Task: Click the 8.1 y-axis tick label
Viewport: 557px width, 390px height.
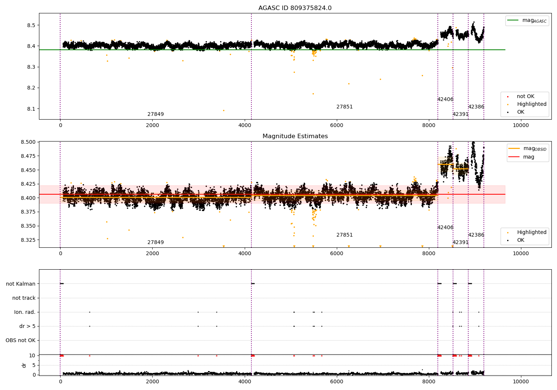Action: [31, 109]
